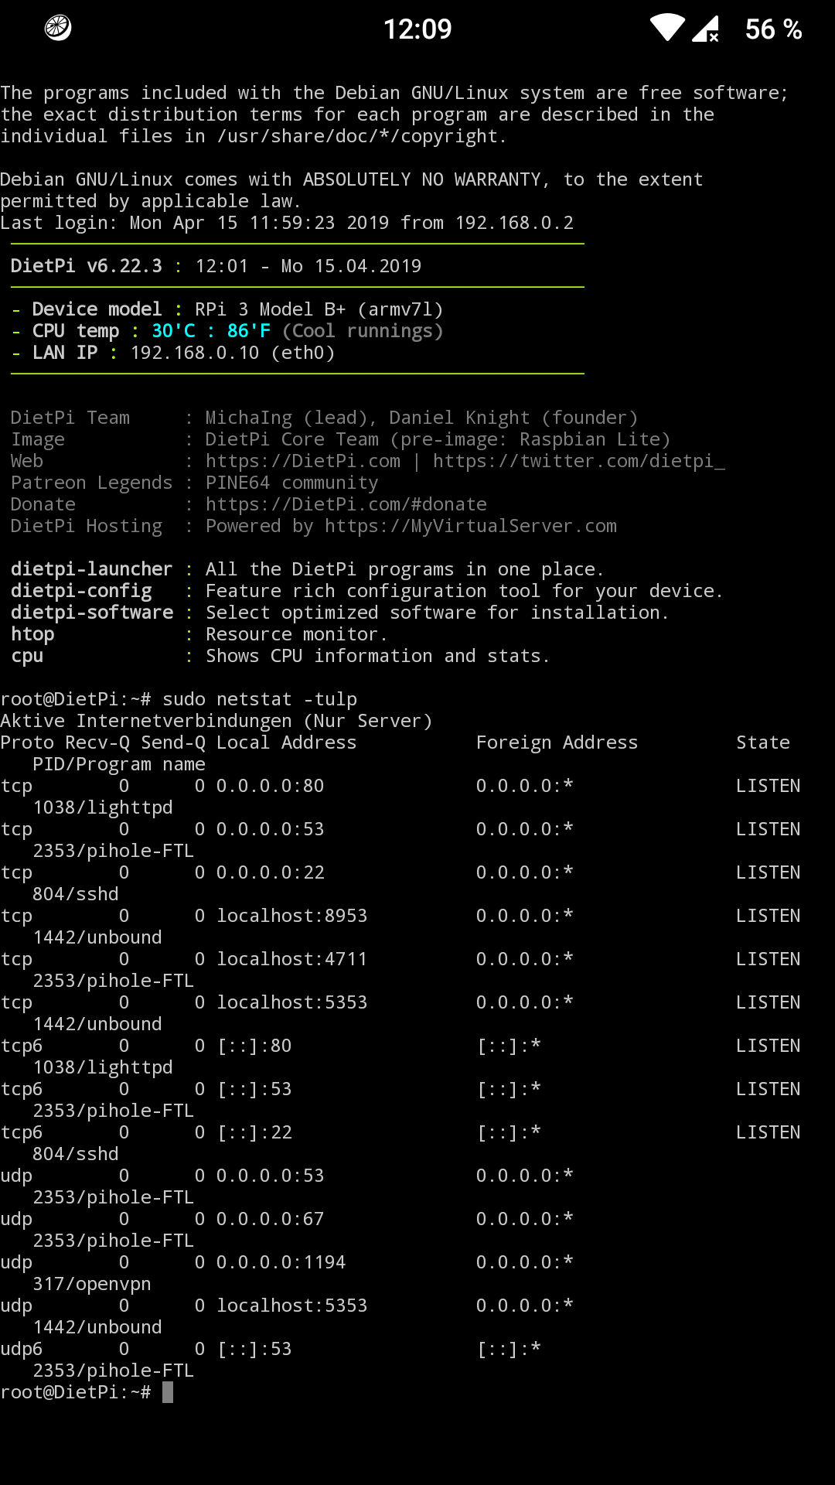Tap the DietPi v6.22.3 version header
This screenshot has height=1485, width=835.
coord(87,266)
